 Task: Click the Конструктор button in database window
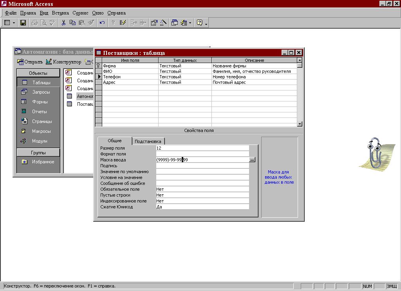63,61
